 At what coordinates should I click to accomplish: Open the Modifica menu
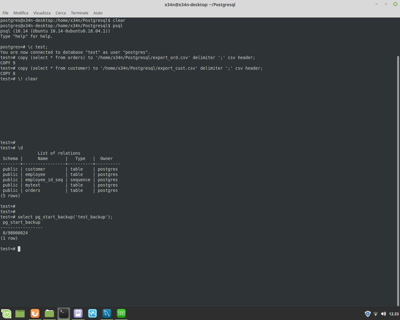click(x=21, y=13)
